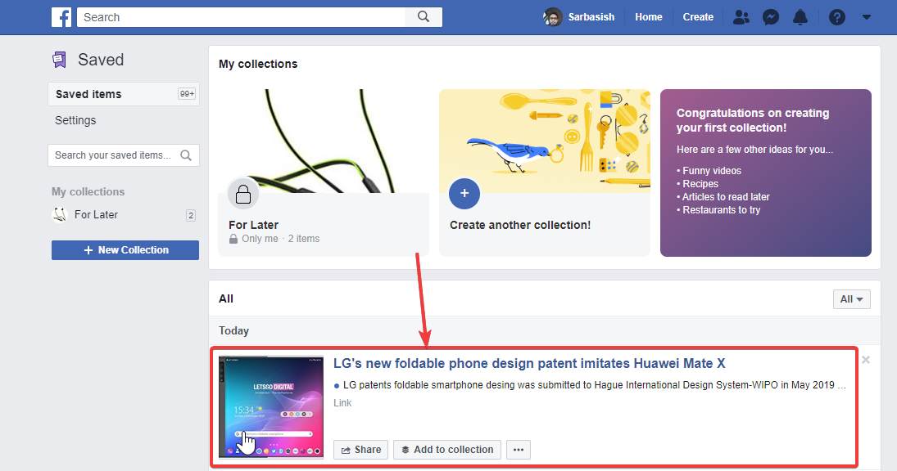Open the Notifications bell icon

coord(800,17)
